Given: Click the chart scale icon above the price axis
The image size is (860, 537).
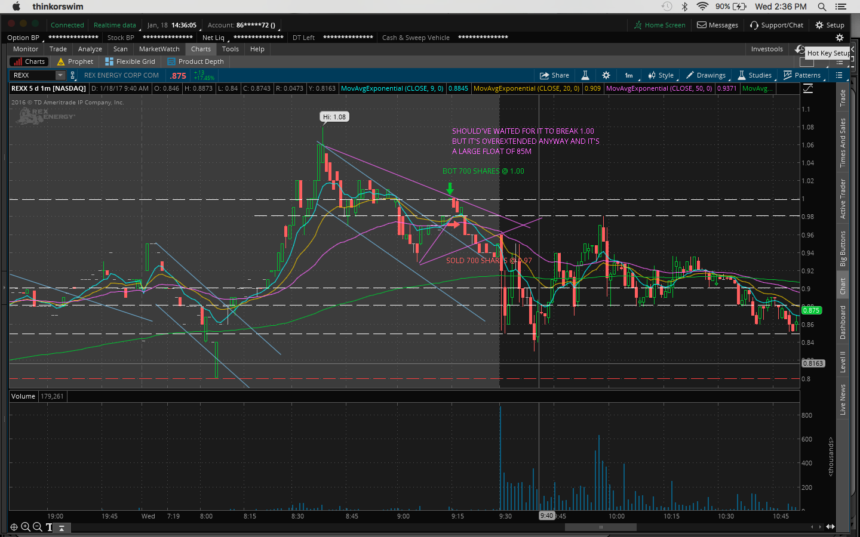Looking at the screenshot, I should click(x=808, y=88).
